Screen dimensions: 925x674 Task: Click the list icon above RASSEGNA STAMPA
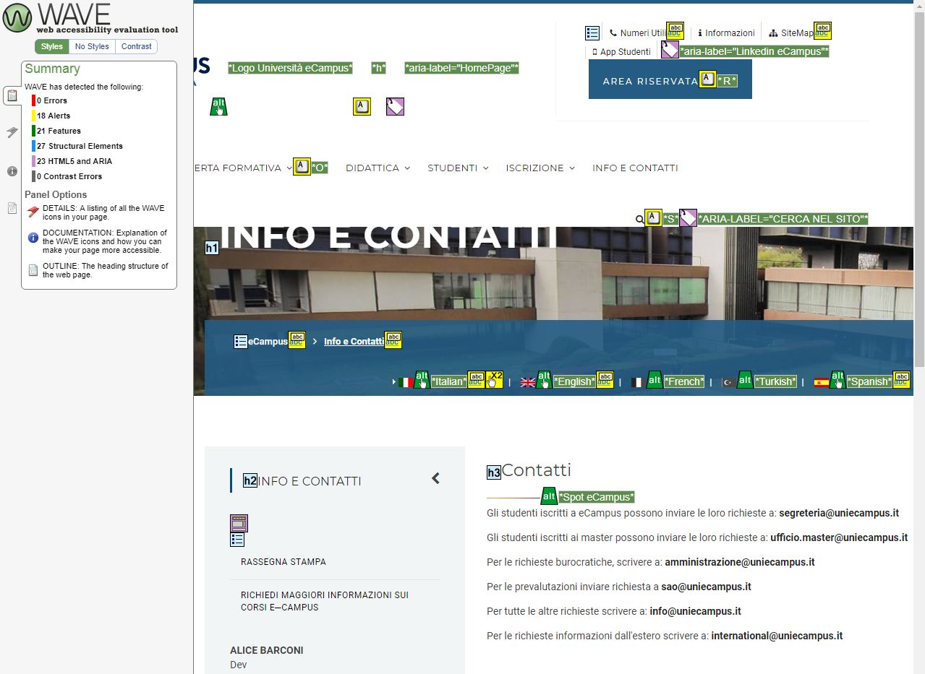237,540
